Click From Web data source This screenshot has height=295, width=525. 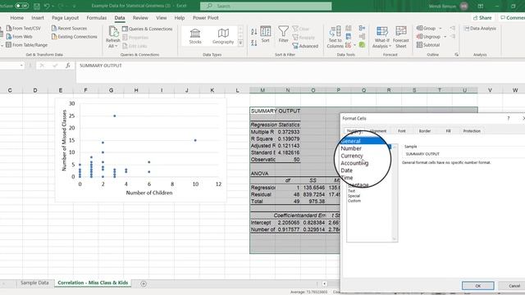20,36
